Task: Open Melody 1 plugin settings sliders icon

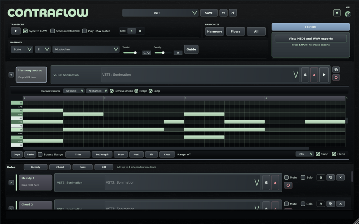Action: pyautogui.click(x=266, y=183)
